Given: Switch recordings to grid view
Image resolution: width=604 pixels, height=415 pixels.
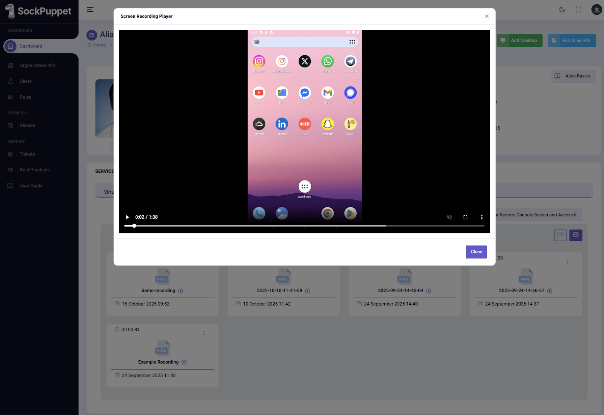Looking at the screenshot, I should point(576,235).
